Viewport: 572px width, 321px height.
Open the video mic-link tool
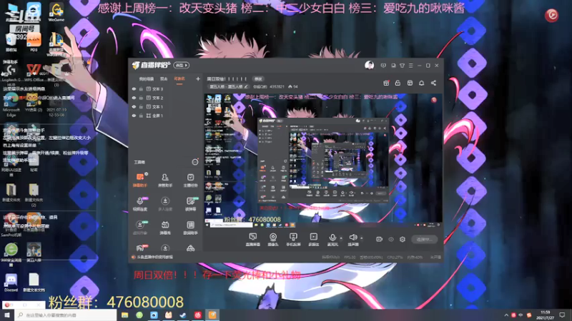click(x=140, y=204)
